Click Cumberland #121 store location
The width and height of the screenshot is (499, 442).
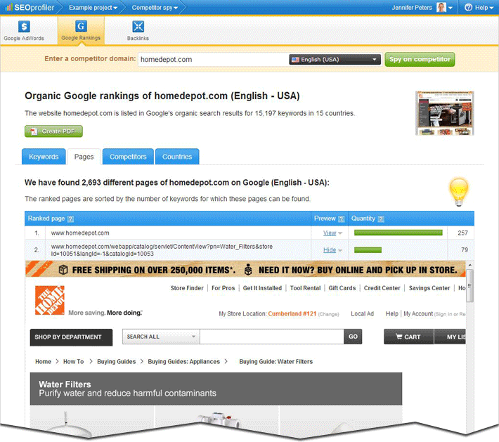(x=292, y=314)
